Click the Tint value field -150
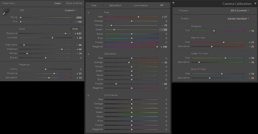Viewport: 258px width, 134px height. click(78, 22)
